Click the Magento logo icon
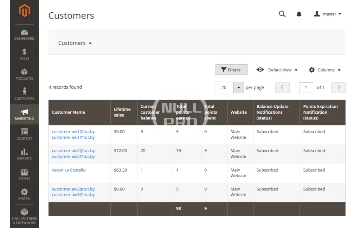The width and height of the screenshot is (360, 228). (x=24, y=11)
